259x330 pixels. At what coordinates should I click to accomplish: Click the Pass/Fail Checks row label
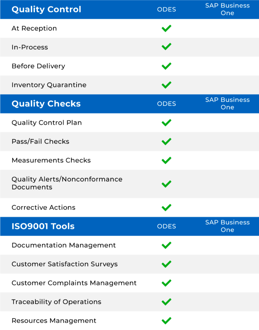click(41, 142)
